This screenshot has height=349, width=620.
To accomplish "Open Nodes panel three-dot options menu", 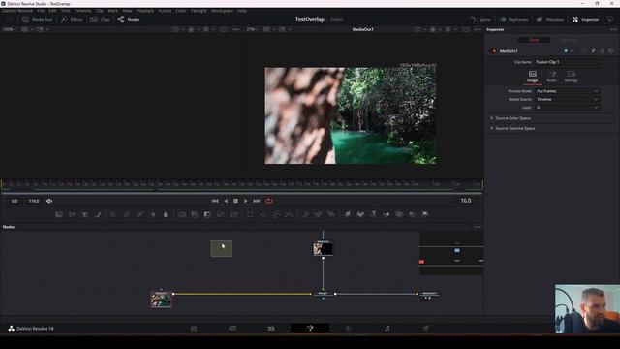I will (x=478, y=227).
